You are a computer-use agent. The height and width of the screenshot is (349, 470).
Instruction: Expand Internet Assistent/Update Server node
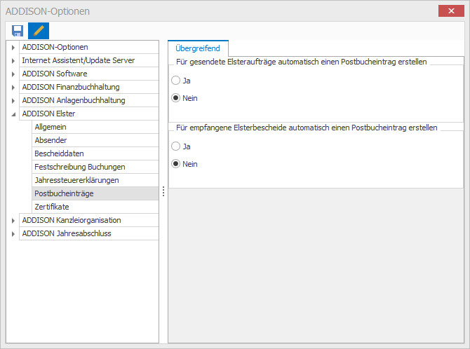[13, 61]
